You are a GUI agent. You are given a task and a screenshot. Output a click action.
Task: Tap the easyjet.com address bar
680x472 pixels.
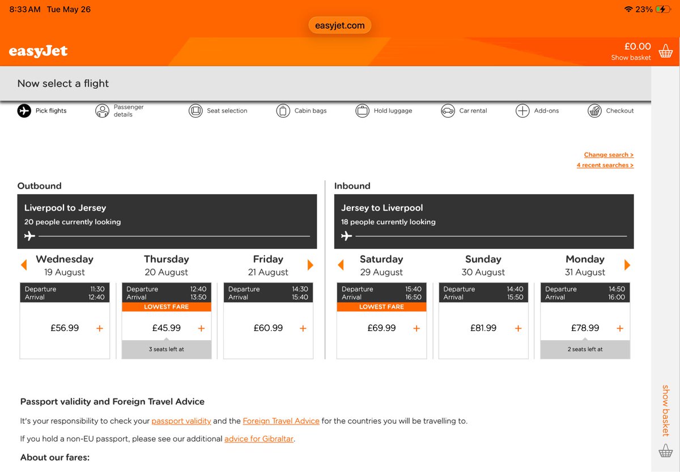[x=340, y=25]
